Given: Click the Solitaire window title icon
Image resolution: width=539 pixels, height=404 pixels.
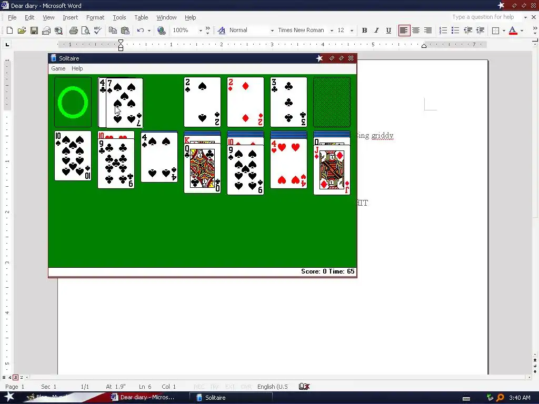Looking at the screenshot, I should tap(53, 58).
